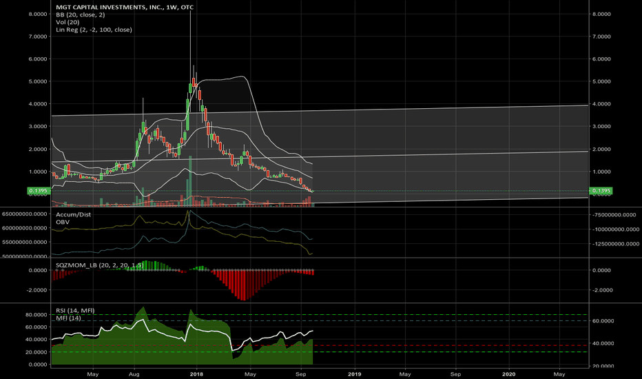
Task: Select the SQZMOM_LB indicator label
Action: [99, 265]
